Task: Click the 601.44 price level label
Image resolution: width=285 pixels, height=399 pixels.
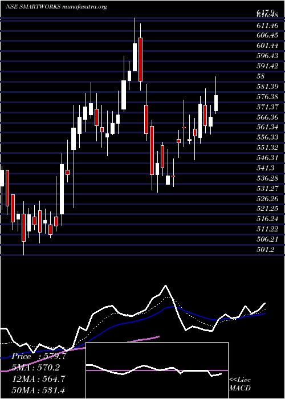Action: click(267, 46)
